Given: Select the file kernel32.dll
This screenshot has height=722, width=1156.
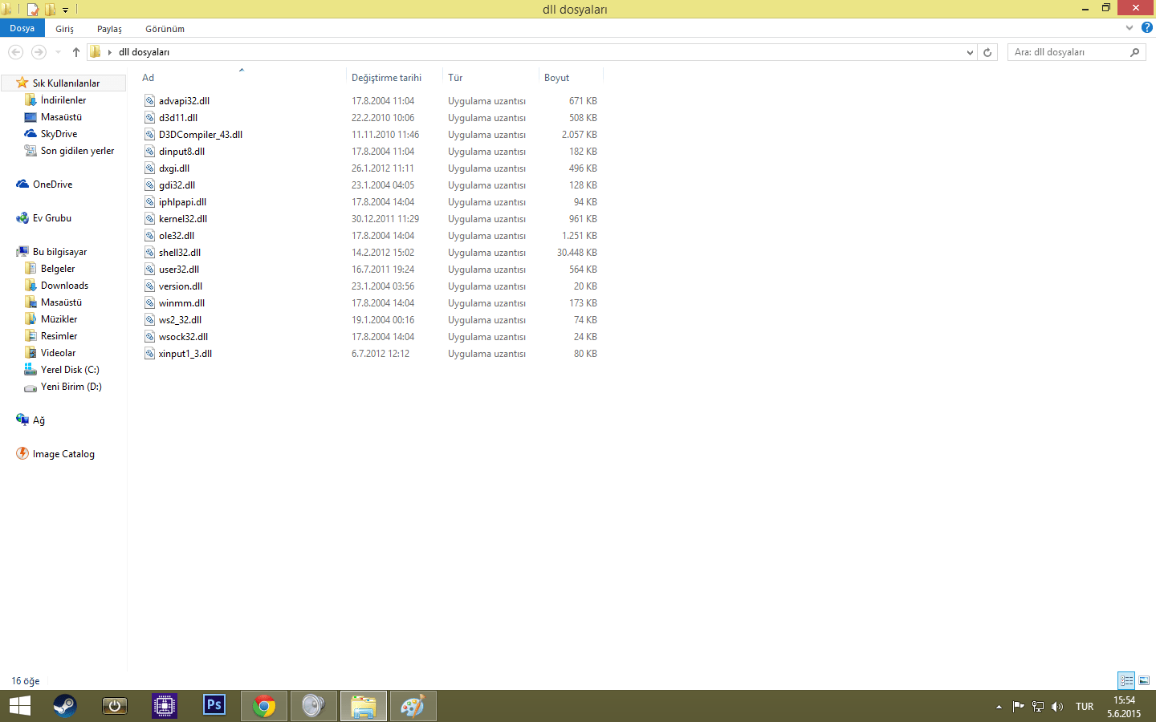Looking at the screenshot, I should click(x=183, y=219).
